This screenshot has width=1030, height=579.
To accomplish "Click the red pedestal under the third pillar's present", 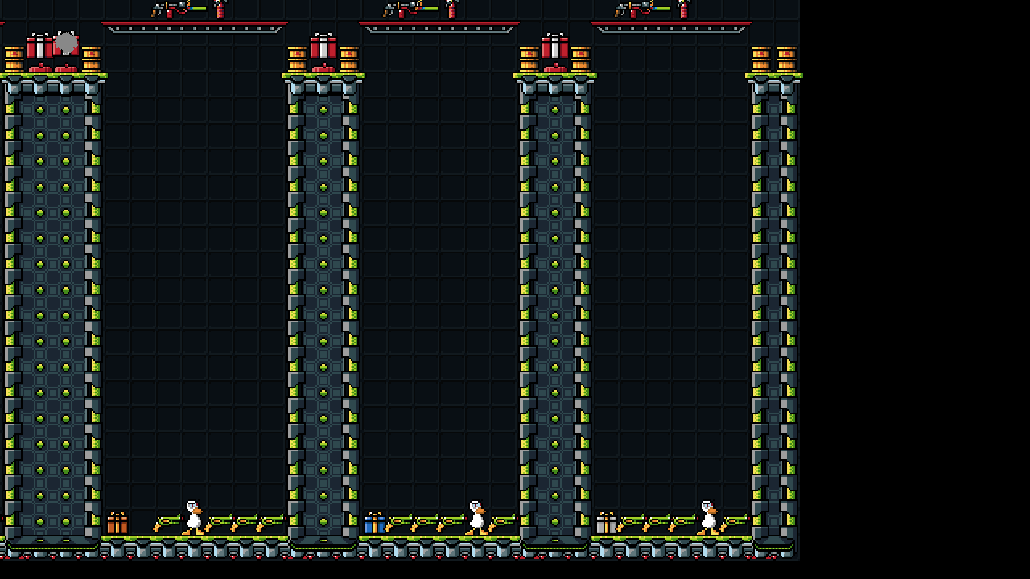I will point(554,68).
